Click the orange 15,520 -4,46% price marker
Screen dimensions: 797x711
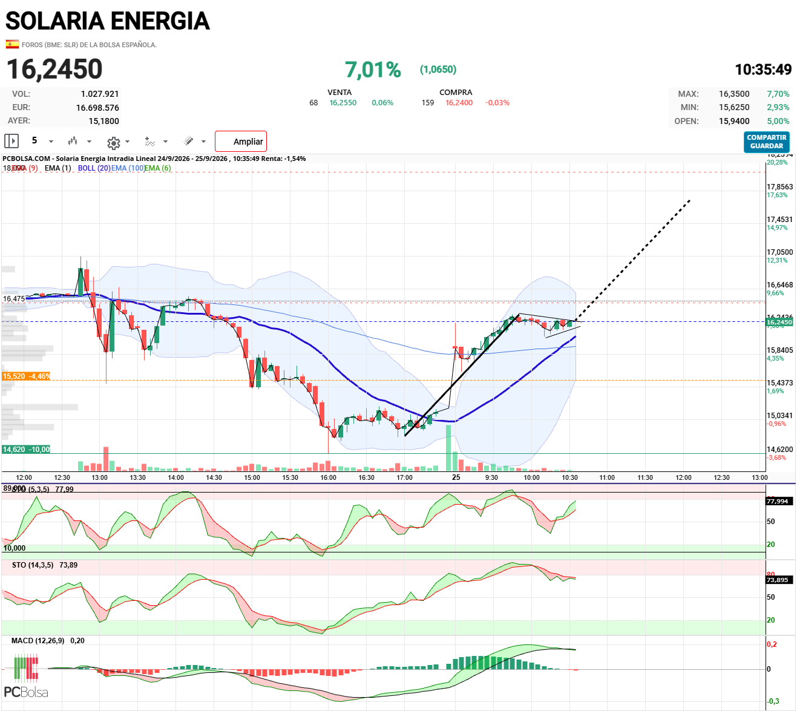click(26, 376)
